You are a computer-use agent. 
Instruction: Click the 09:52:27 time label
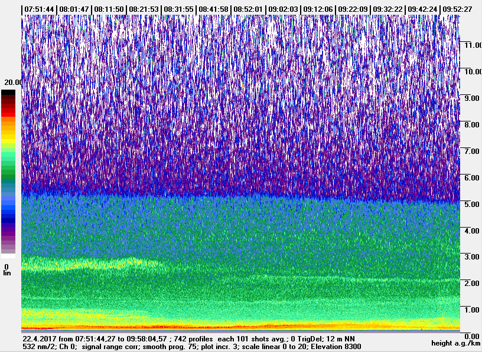[x=457, y=9]
